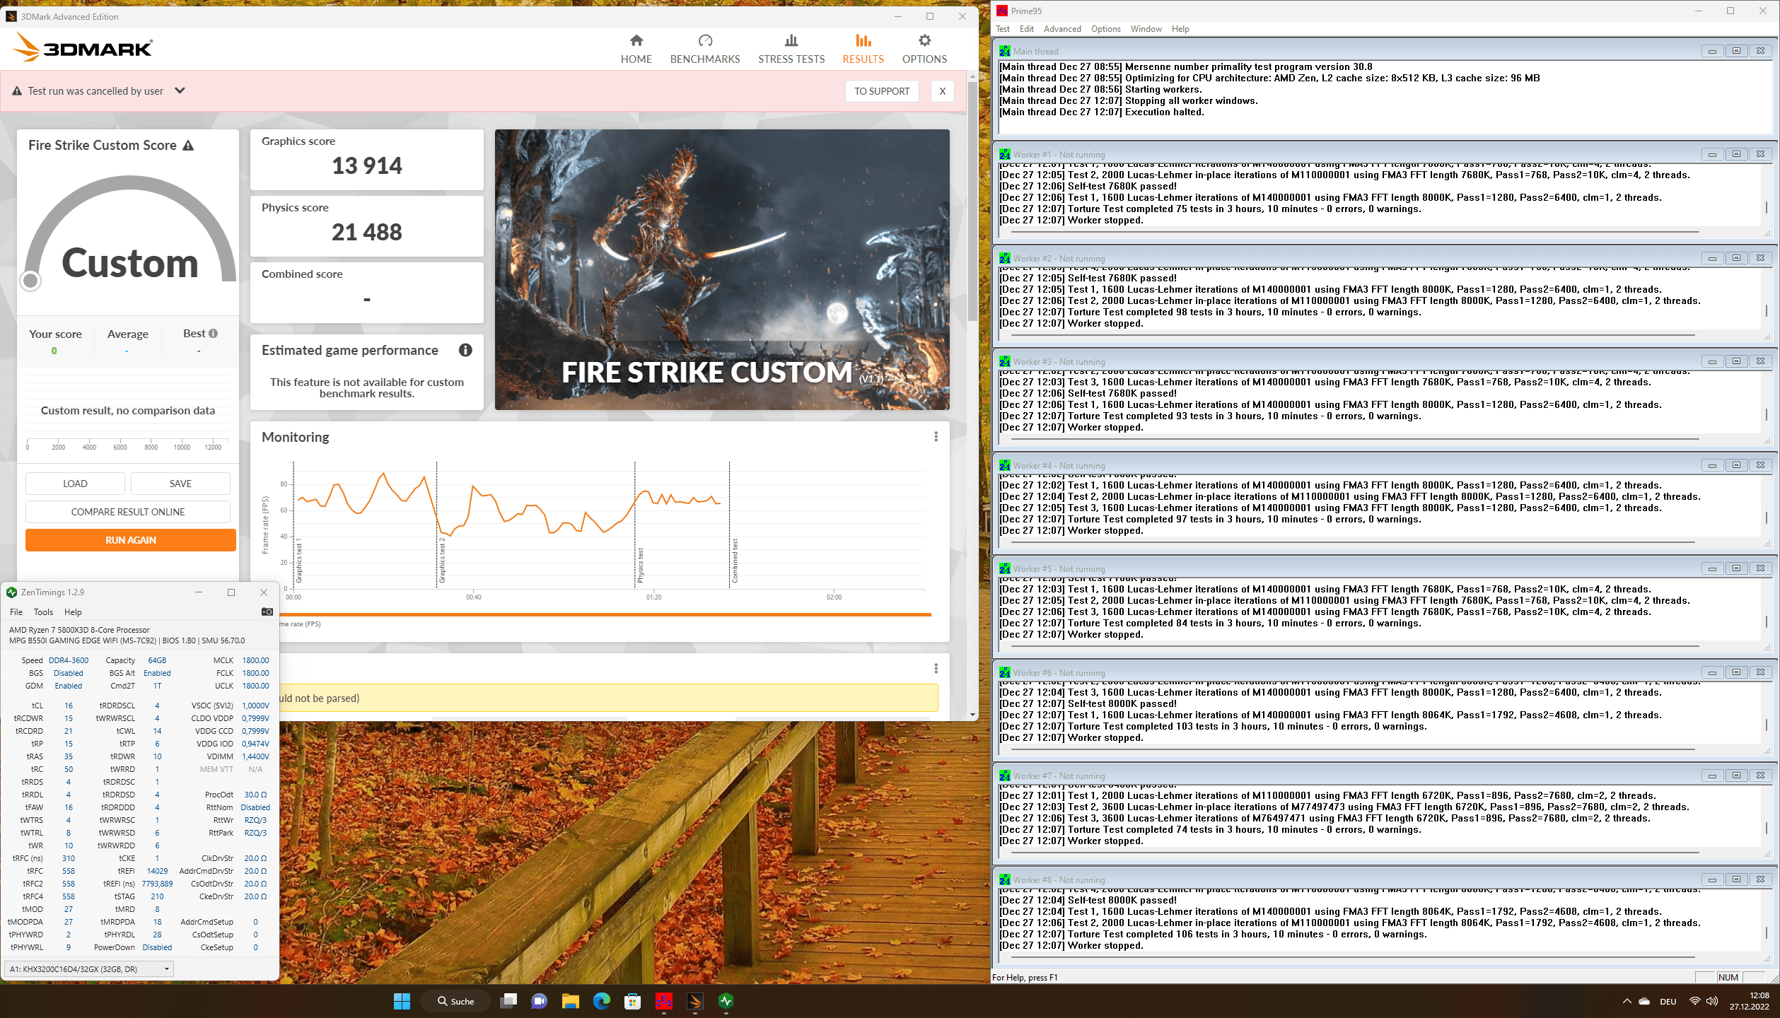Screen dimensions: 1780x1018
Task: Open the memory module KHX3200C16D4 dropdown
Action: pyautogui.click(x=89, y=969)
